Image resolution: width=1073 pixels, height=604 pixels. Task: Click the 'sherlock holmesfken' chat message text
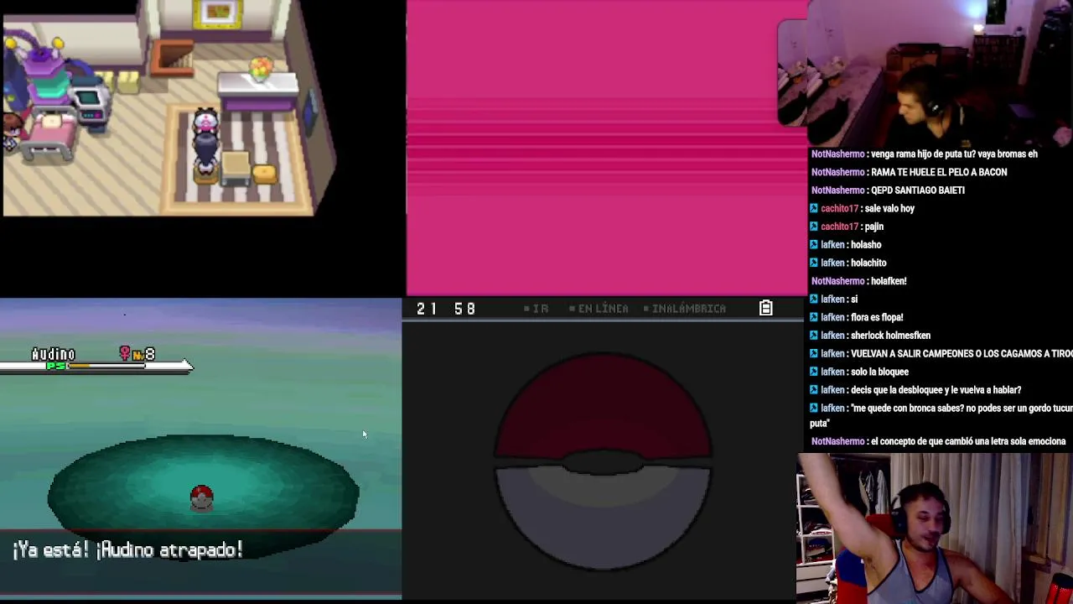coord(890,336)
